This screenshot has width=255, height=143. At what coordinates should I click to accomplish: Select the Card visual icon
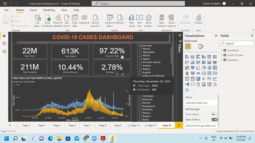pos(204,73)
